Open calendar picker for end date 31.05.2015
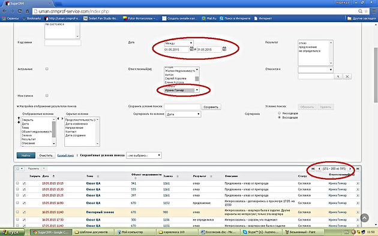 pyautogui.click(x=224, y=49)
